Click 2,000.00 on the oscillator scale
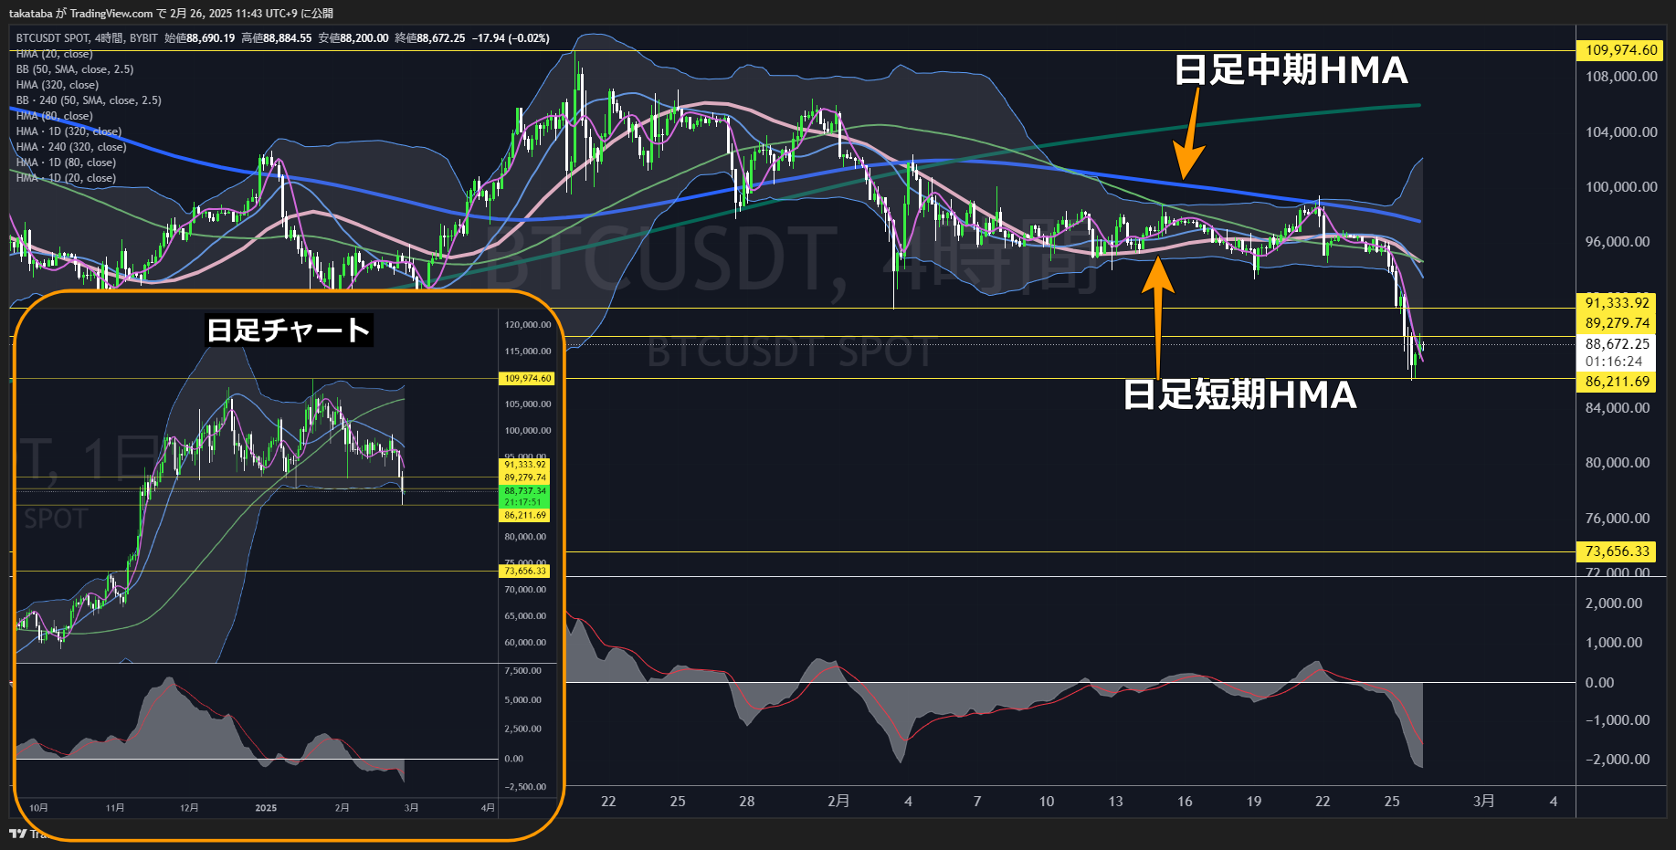Screen dimensions: 1676x850 [1614, 603]
